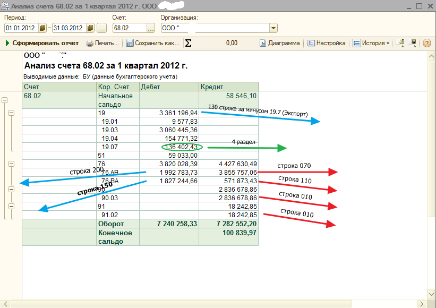Image resolution: width=436 pixels, height=308 pixels.
Task: Open calendar picker for the period end date
Action: pos(90,28)
